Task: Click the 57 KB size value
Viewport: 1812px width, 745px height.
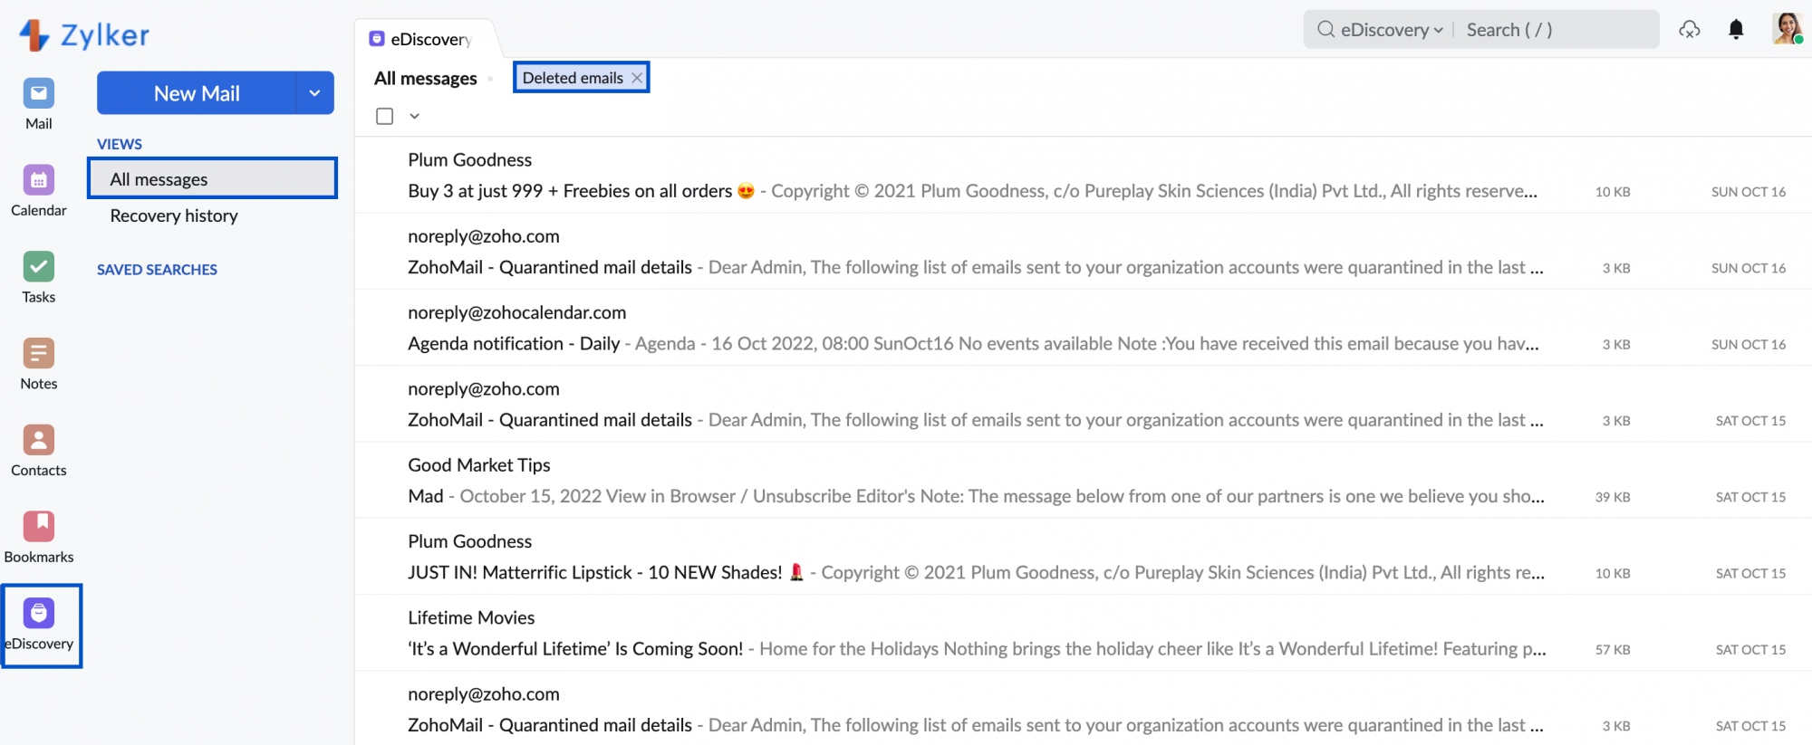Action: (x=1613, y=650)
